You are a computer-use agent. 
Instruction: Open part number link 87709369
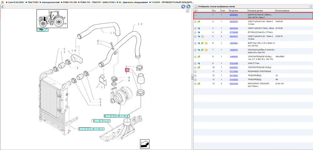coord(233,32)
